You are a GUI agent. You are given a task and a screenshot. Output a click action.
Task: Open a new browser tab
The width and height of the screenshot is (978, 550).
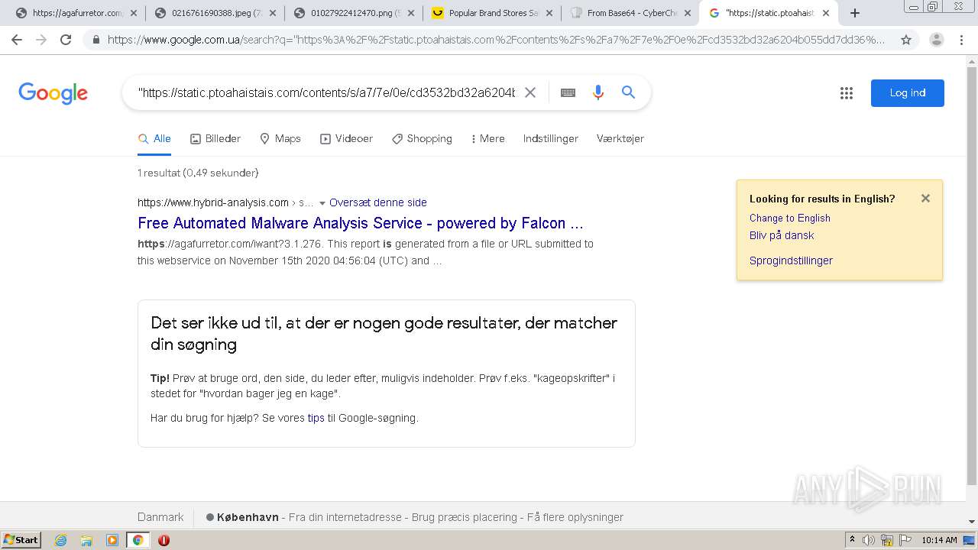click(855, 13)
